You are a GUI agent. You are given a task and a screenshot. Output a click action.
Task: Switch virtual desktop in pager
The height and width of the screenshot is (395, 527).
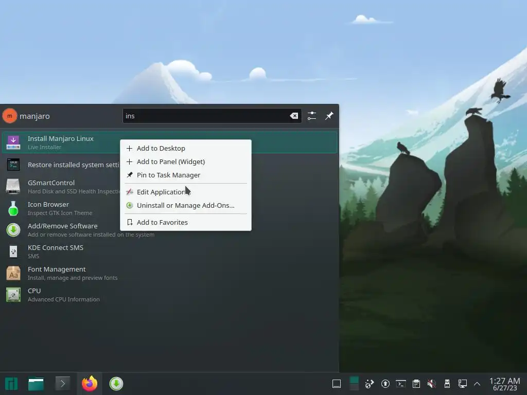point(354,384)
